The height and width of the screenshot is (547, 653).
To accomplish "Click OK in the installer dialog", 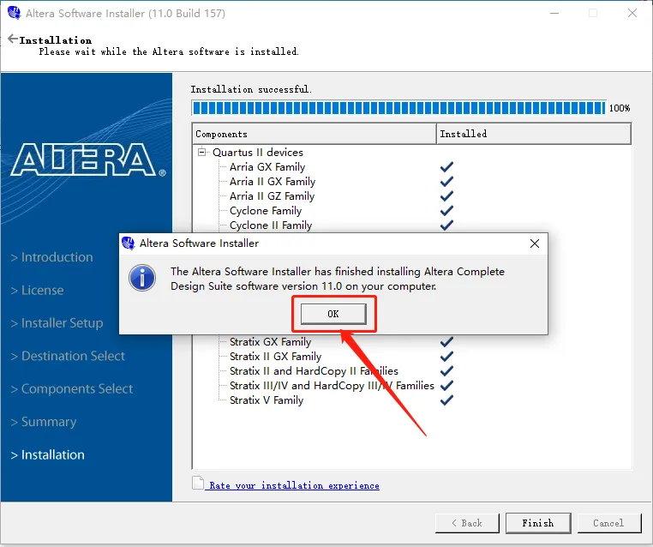I will pos(333,314).
